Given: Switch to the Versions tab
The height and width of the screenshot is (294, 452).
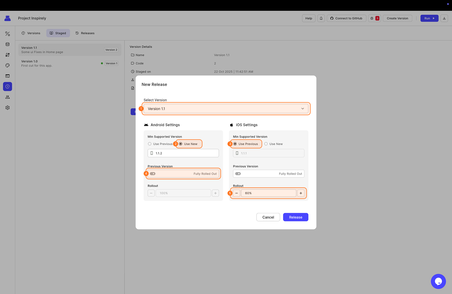Looking at the screenshot, I should (x=31, y=33).
